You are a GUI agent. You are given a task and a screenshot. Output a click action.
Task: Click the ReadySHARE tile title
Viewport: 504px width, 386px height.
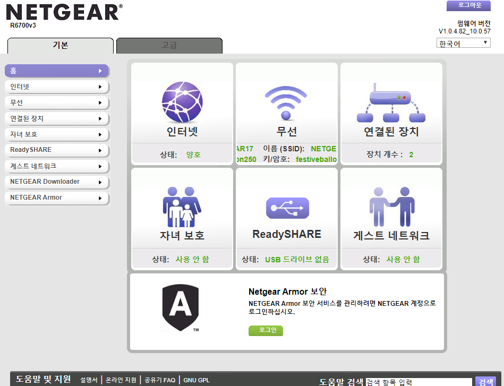287,234
